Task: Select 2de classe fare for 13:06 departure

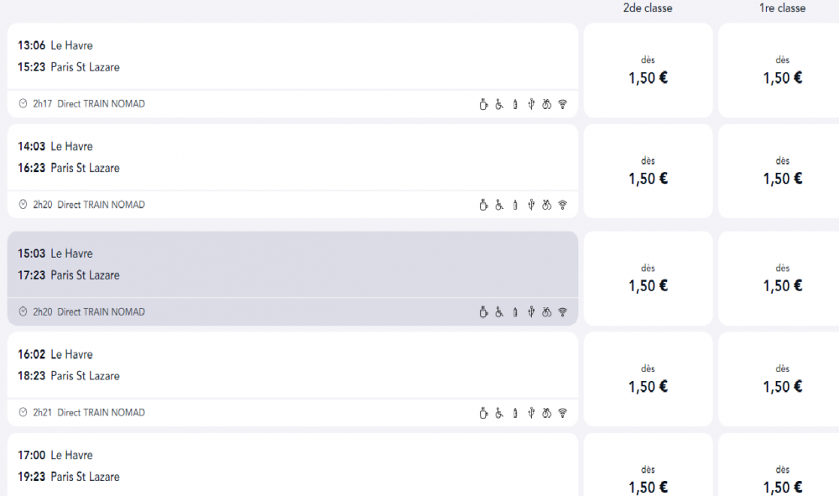Action: coord(648,70)
